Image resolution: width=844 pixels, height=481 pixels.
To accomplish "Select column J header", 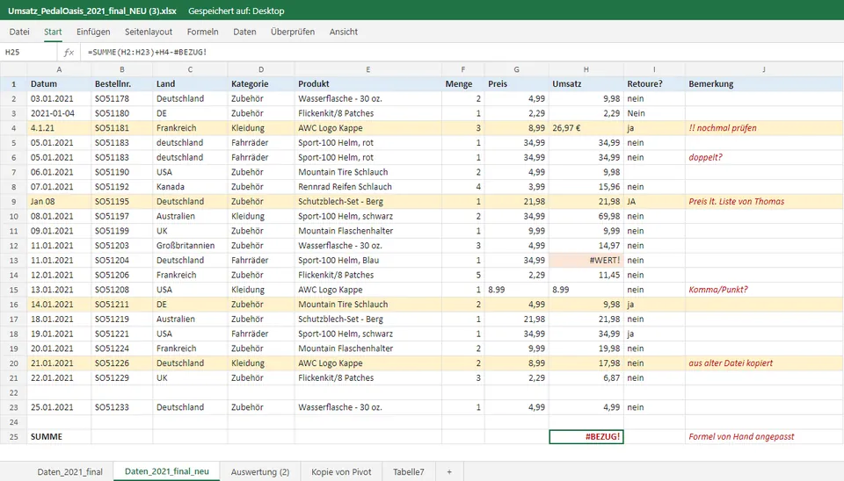I will [x=764, y=69].
